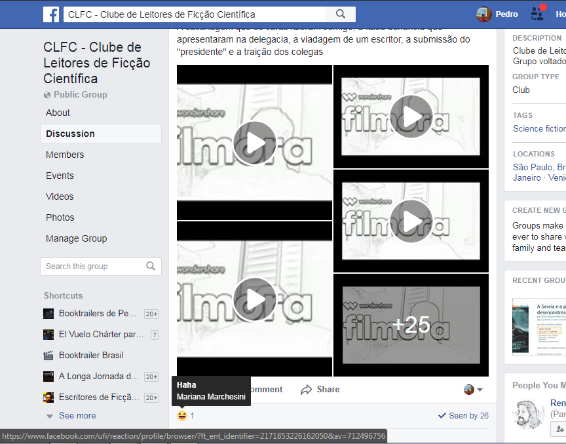566x444 pixels.
Task: Open the About section
Action: click(58, 113)
